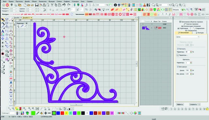Undo the last action with the arrow icon
The image size is (209, 120).
pos(64,5)
